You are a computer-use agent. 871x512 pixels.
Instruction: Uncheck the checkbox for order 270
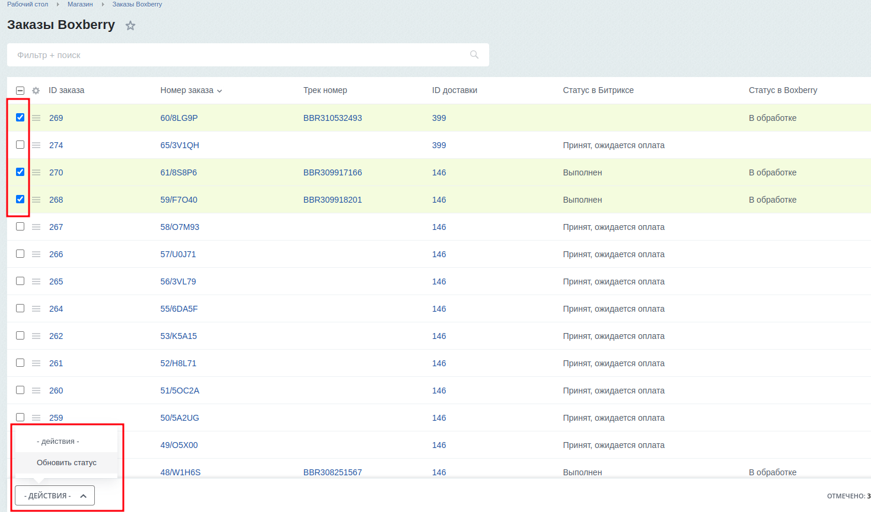click(20, 172)
